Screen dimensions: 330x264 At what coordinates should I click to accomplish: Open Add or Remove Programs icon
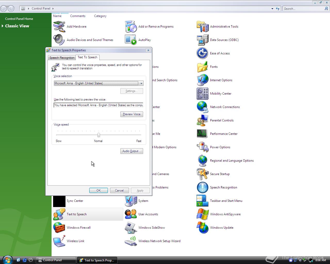click(x=131, y=27)
